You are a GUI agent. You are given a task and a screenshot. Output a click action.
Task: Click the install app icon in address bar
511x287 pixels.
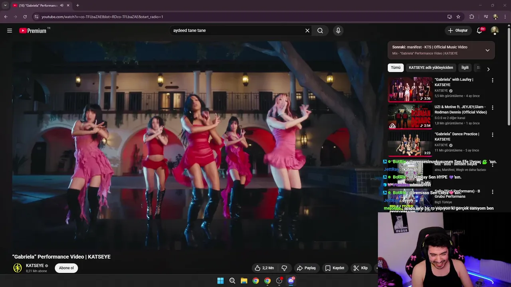click(450, 17)
